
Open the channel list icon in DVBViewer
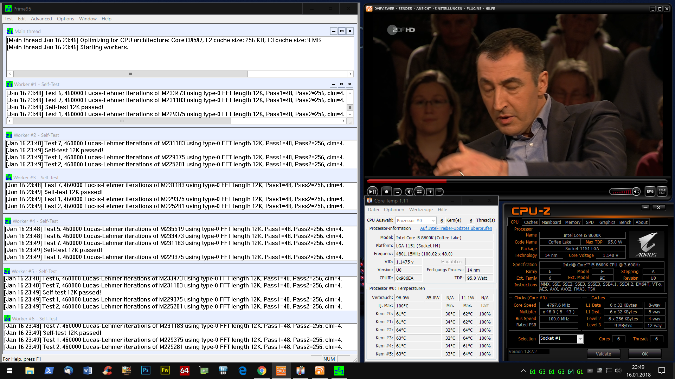pos(419,192)
